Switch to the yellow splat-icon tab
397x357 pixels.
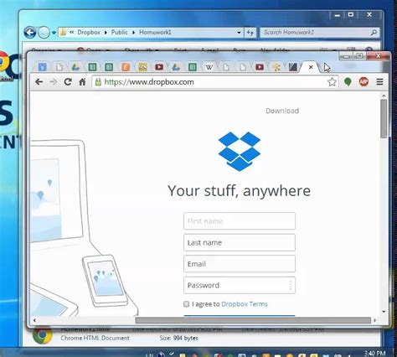click(276, 67)
